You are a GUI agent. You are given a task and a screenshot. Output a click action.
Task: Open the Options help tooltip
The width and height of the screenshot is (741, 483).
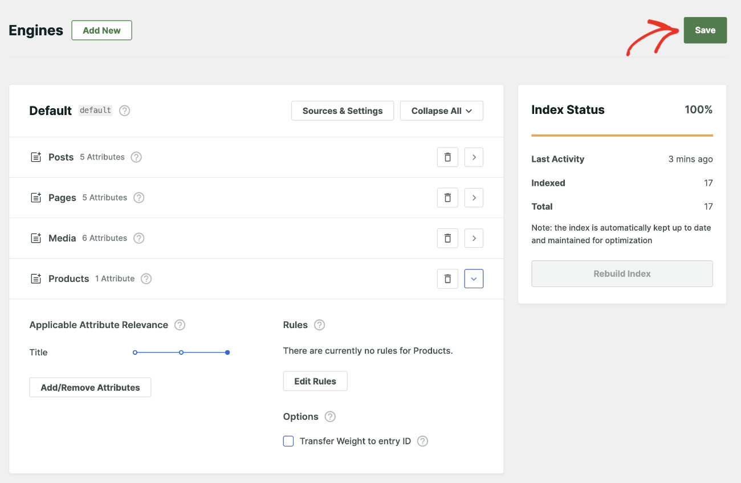(329, 416)
